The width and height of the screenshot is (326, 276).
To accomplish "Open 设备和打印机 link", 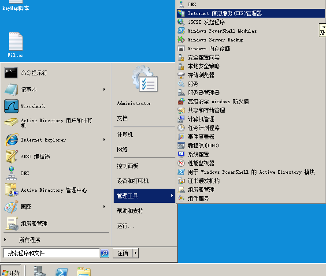I will tap(133, 181).
